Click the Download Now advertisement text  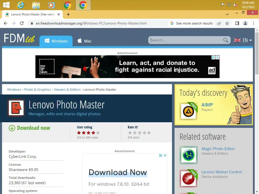tap(118, 172)
